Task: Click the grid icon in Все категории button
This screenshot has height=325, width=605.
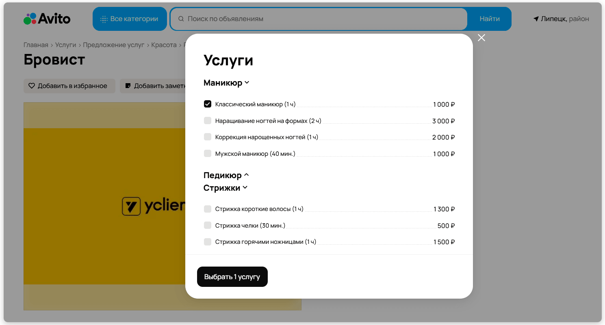Action: pyautogui.click(x=104, y=18)
